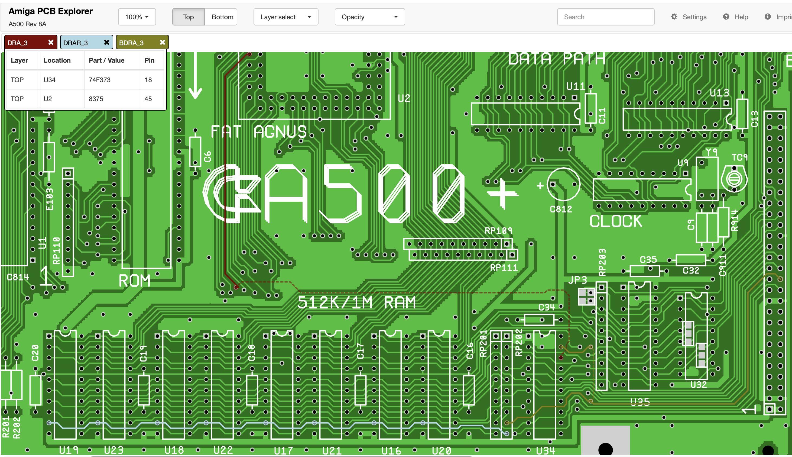The image size is (792, 457).
Task: Click the C19 capacitor outline
Action: 144,390
